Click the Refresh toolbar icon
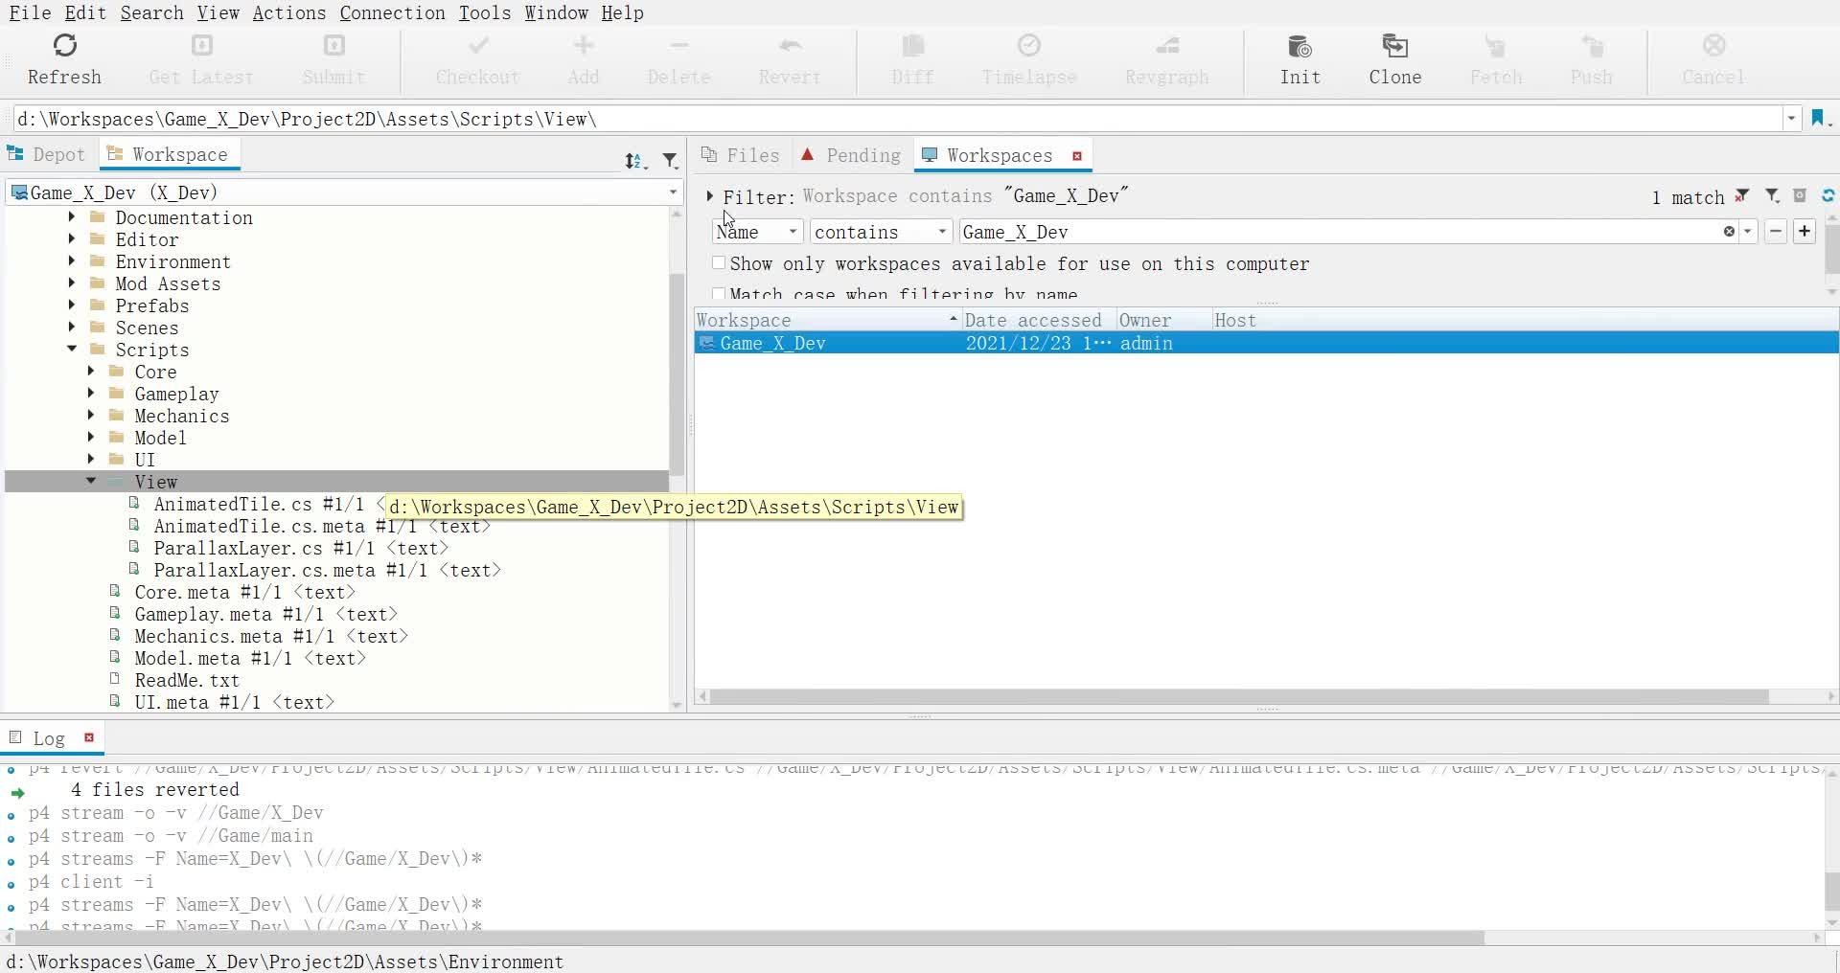Image resolution: width=1840 pixels, height=973 pixels. [64, 46]
